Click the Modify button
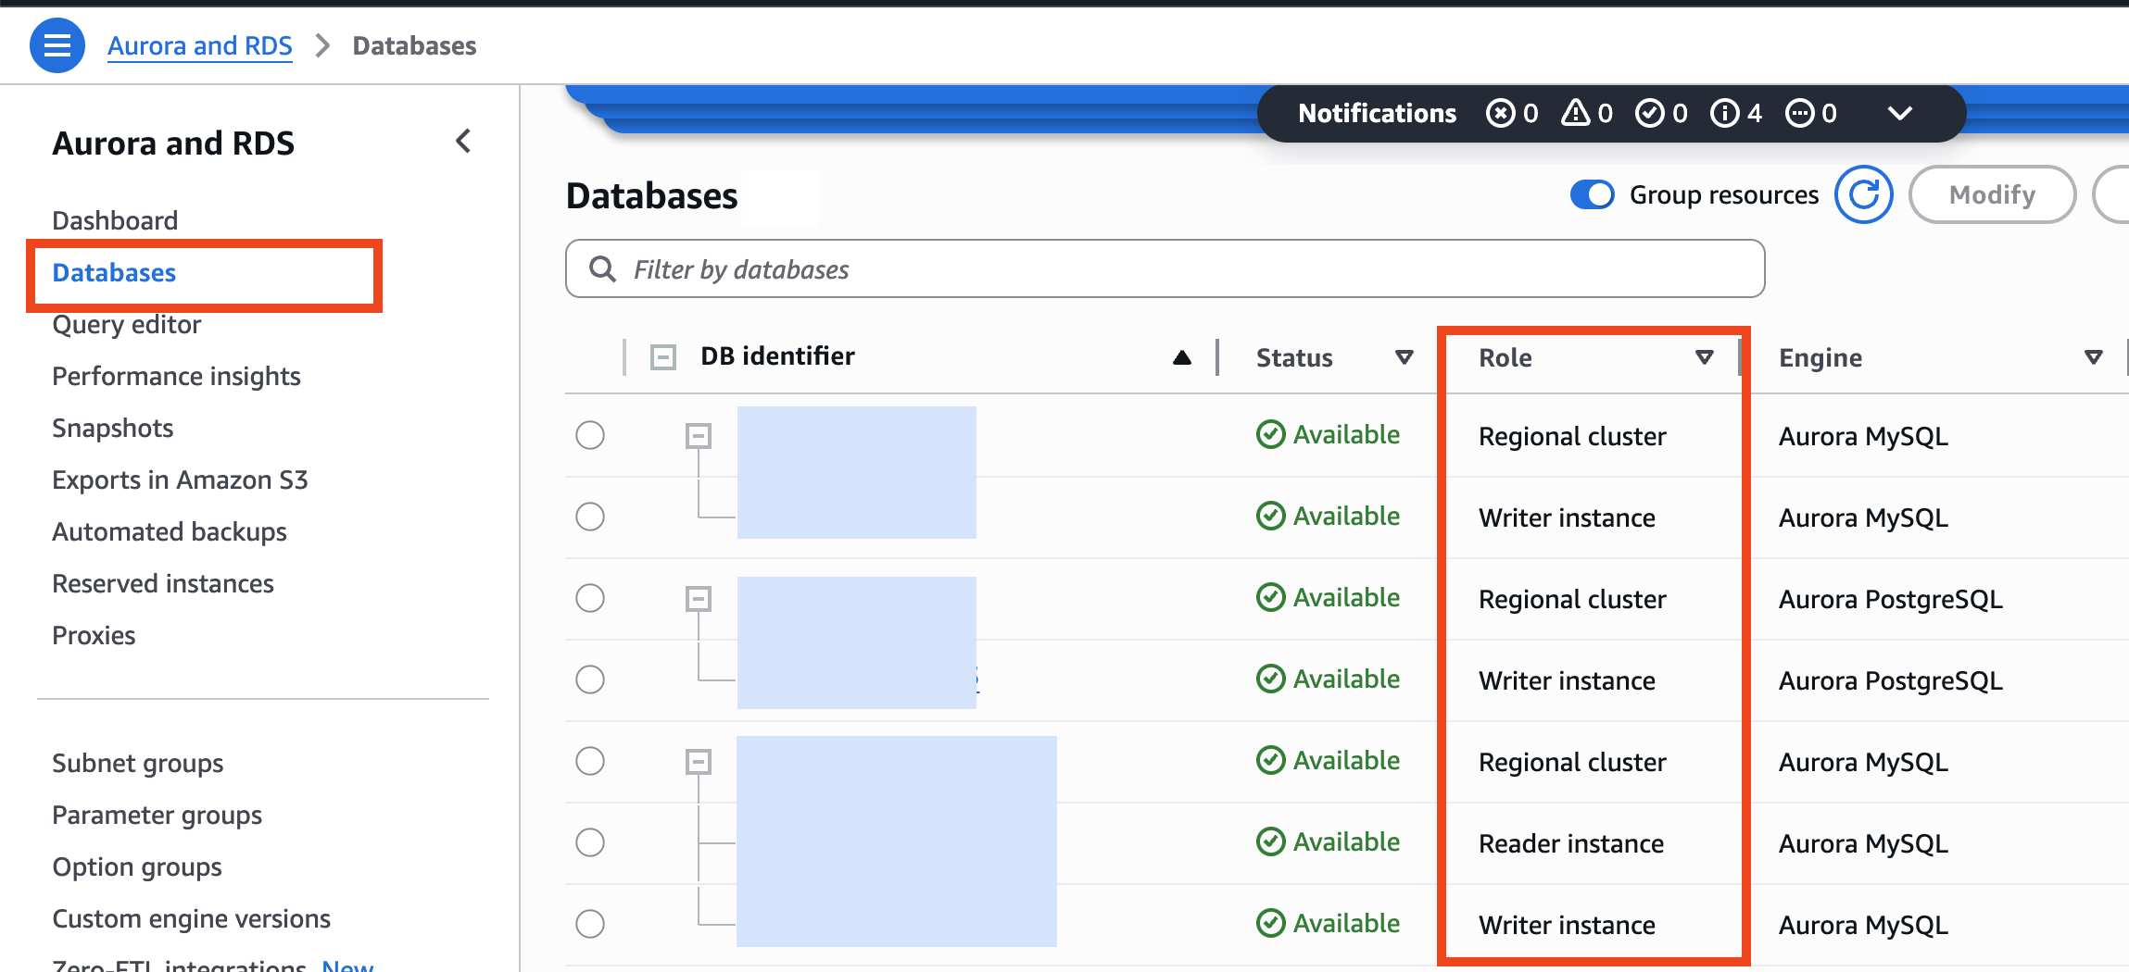The image size is (2129, 972). (x=1992, y=194)
